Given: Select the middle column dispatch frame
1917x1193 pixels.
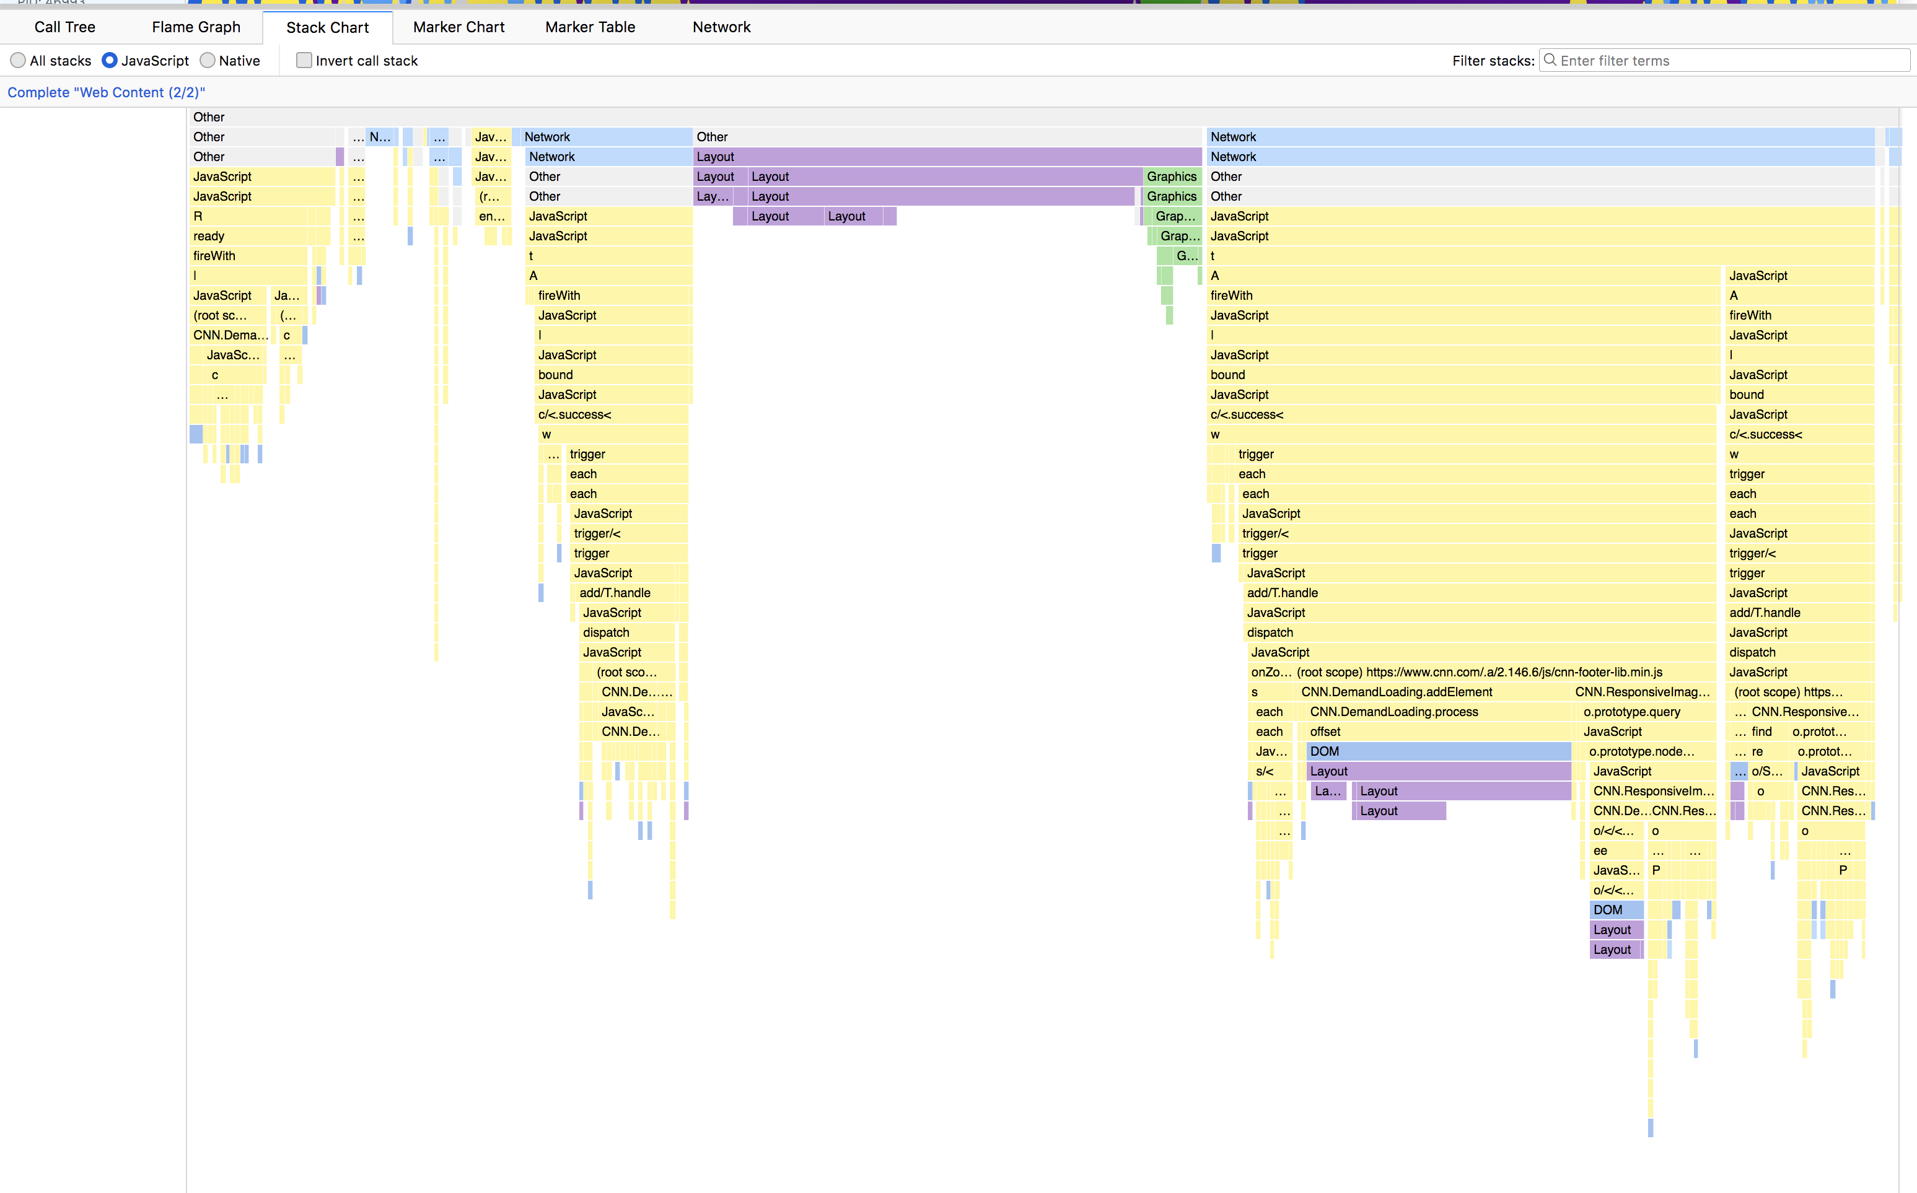Looking at the screenshot, I should pos(628,633).
